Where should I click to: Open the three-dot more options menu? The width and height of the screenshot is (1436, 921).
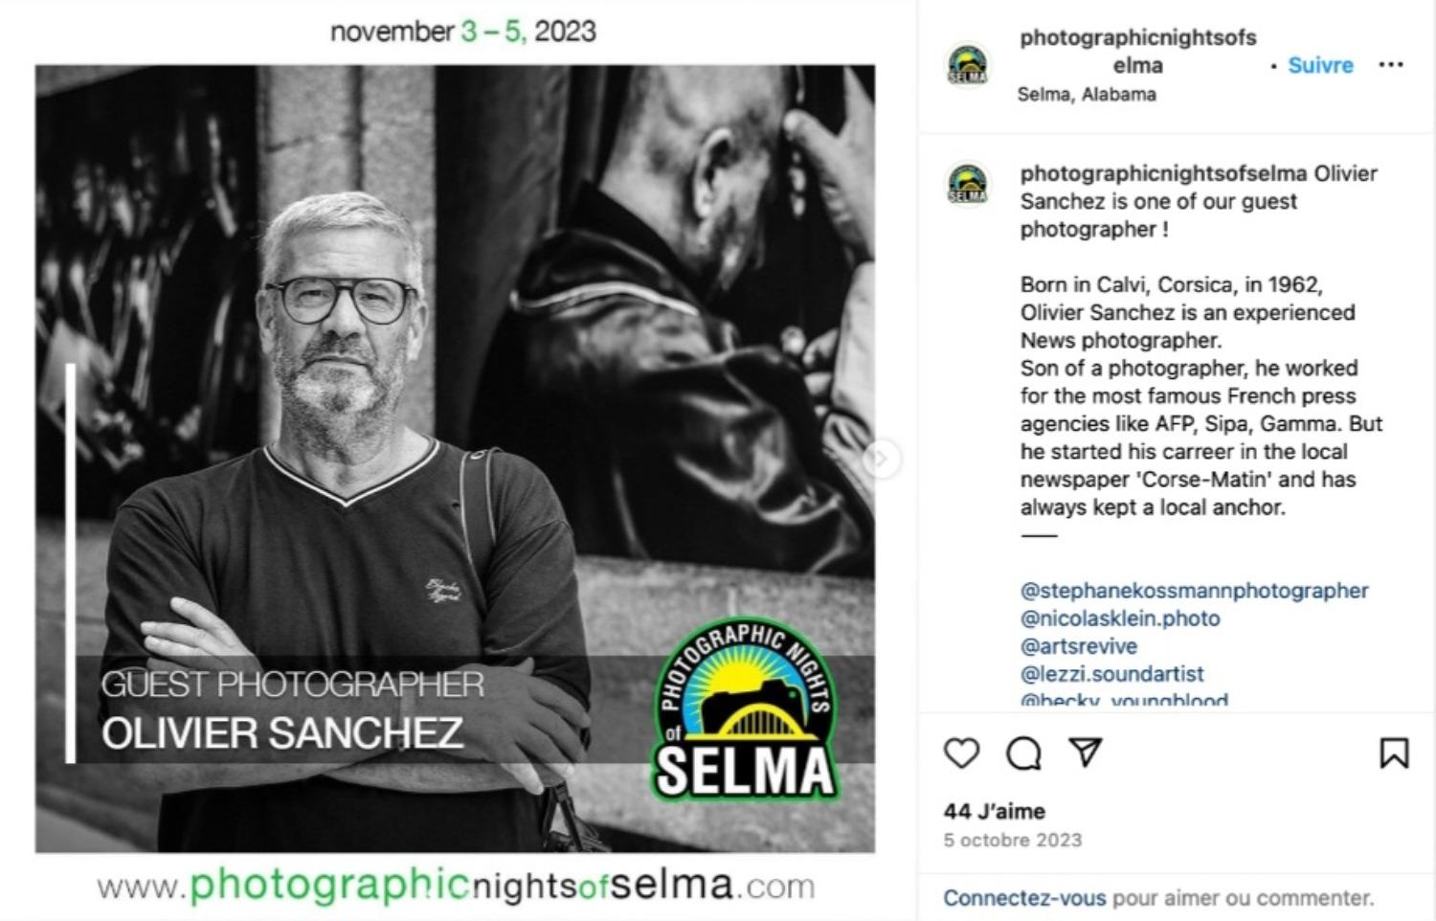[1390, 64]
